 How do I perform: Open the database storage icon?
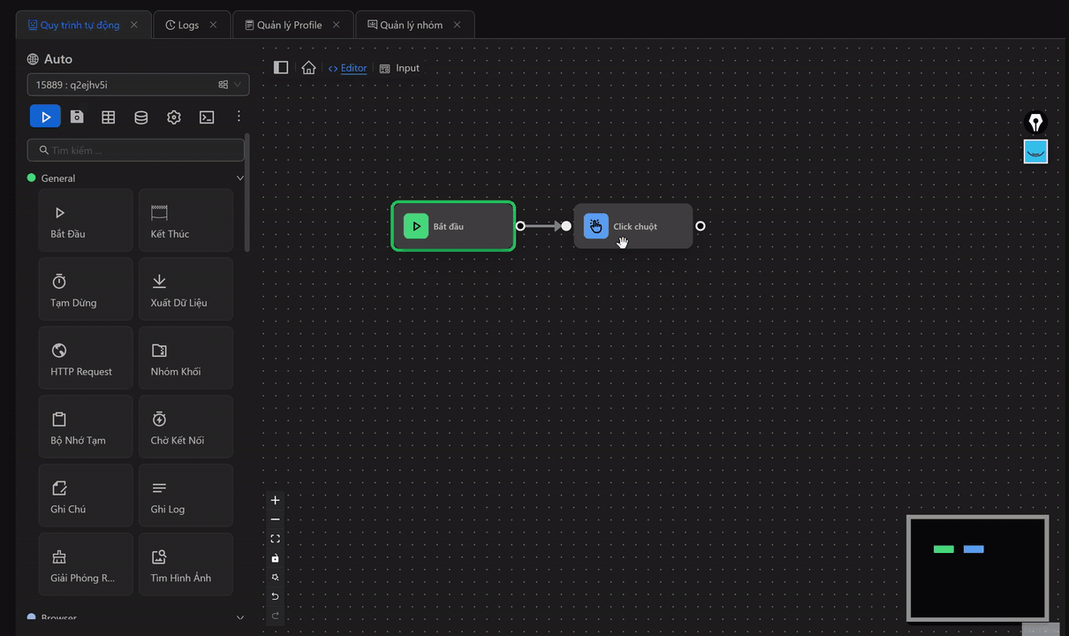click(141, 117)
